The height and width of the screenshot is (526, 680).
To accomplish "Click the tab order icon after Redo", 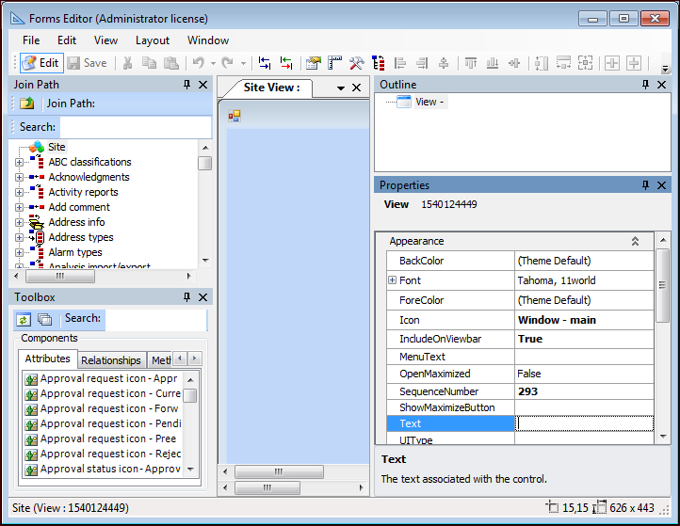I will click(265, 63).
